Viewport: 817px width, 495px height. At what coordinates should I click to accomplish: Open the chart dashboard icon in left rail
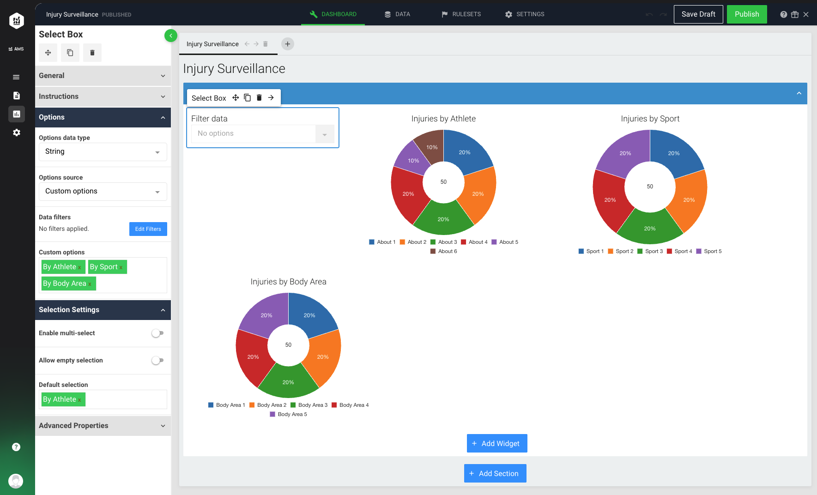coord(17,114)
